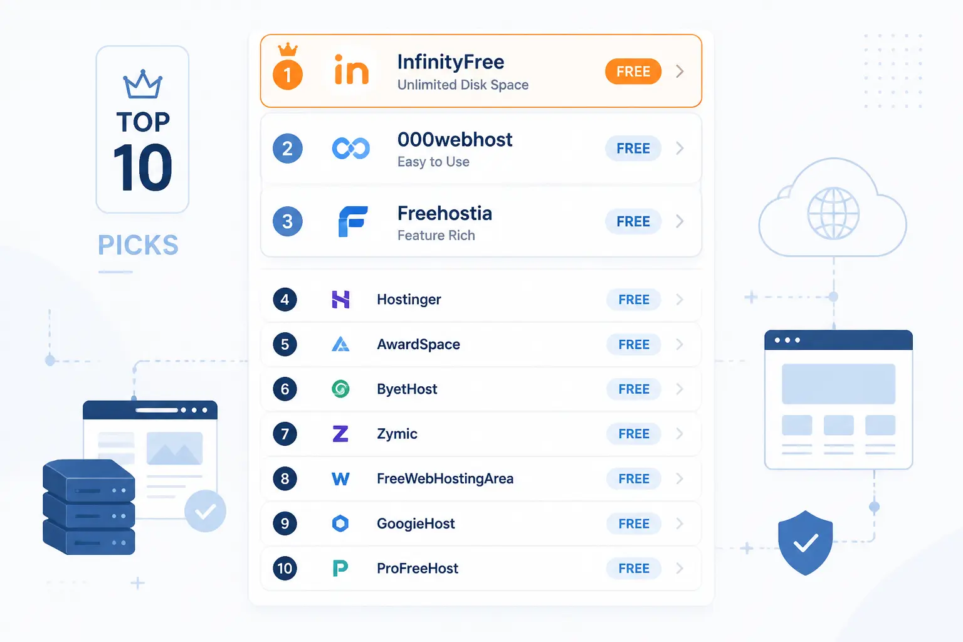Click the Hostinger name text
Image resolution: width=963 pixels, height=642 pixels.
(x=409, y=300)
